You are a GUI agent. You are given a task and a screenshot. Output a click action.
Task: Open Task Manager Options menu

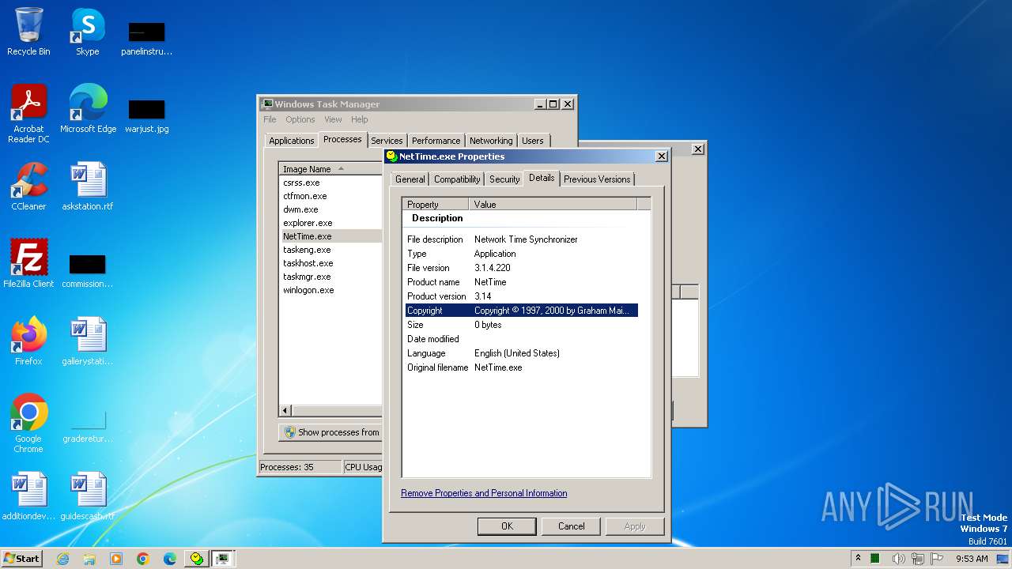pos(300,119)
